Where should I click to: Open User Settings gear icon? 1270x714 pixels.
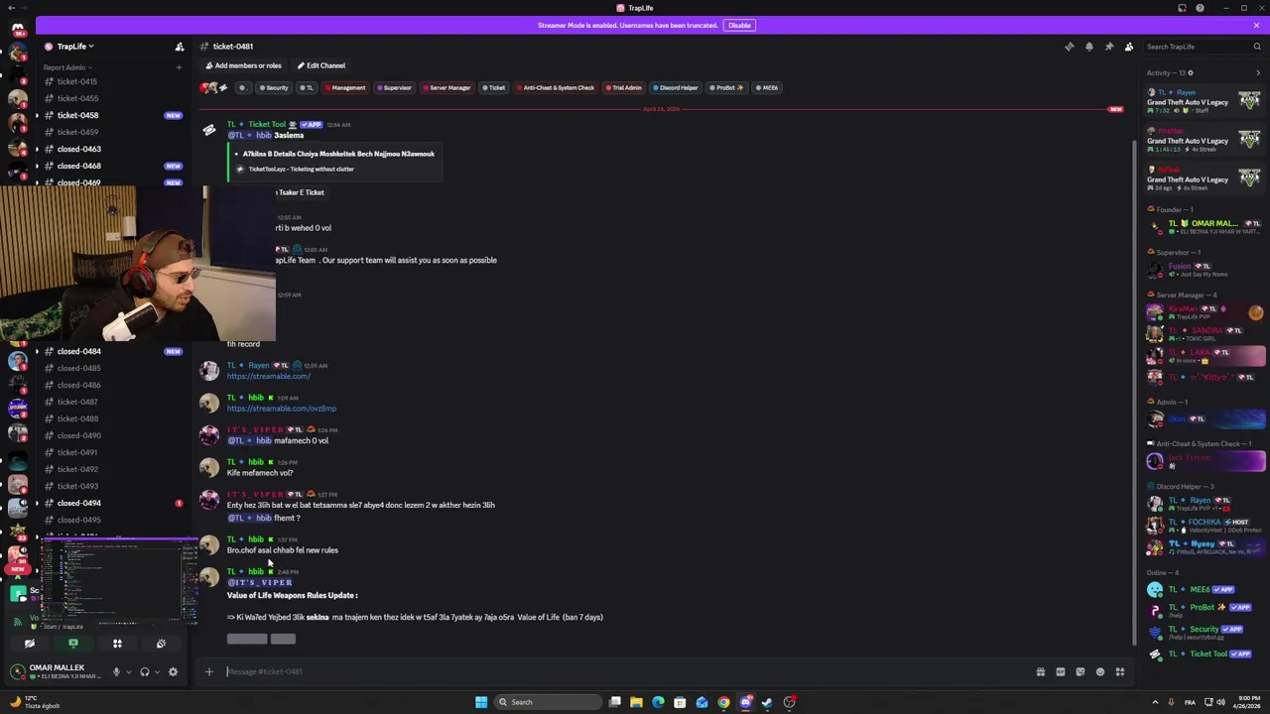coord(173,672)
